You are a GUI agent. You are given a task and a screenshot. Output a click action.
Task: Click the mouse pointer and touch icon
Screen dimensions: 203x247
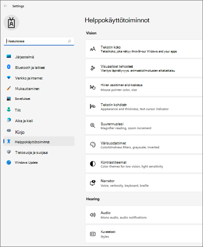pos(93,87)
